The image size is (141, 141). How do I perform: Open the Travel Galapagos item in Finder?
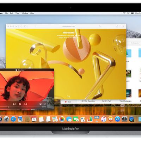click(125, 101)
